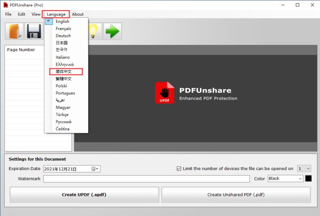Open the File menu

pos(8,14)
